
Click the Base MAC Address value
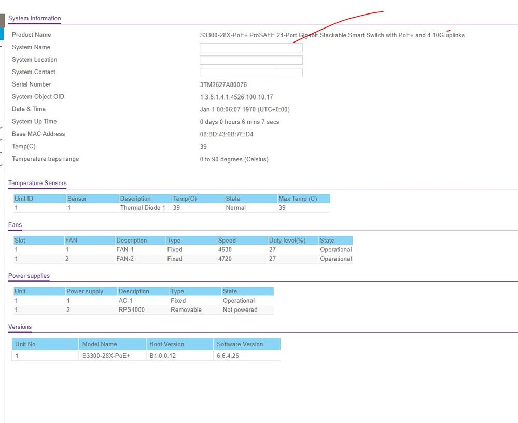pos(227,134)
